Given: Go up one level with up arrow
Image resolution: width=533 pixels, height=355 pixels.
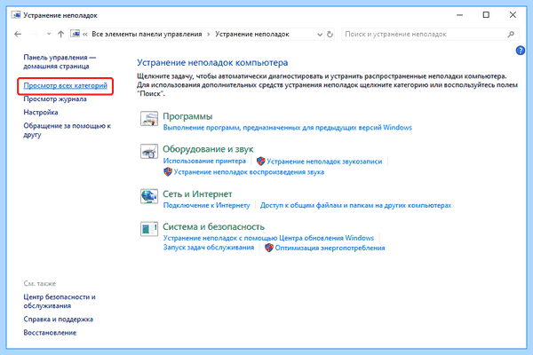Looking at the screenshot, I should tap(60, 34).
